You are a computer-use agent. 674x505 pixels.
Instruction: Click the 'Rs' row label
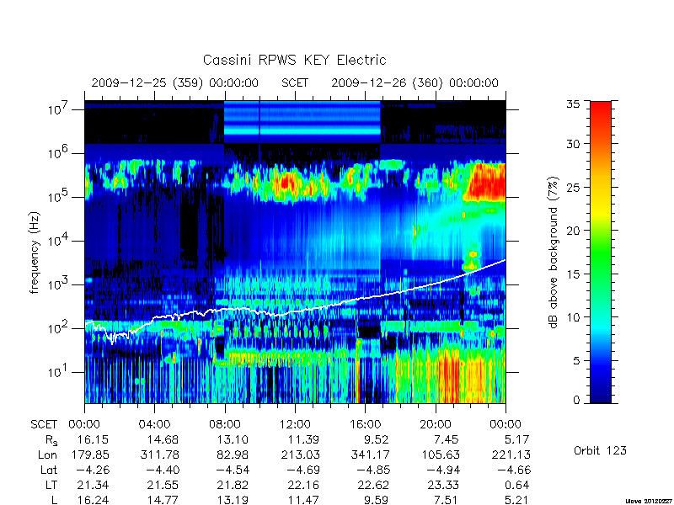click(x=51, y=440)
